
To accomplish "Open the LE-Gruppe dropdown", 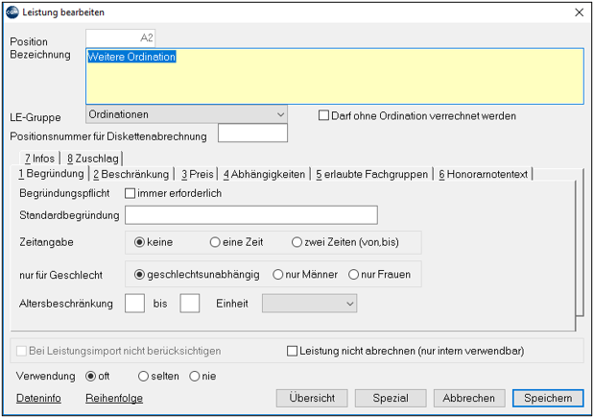I will point(186,114).
